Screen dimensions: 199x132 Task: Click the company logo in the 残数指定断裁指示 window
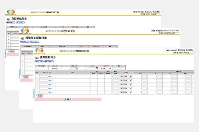pyautogui.click(x=25, y=31)
